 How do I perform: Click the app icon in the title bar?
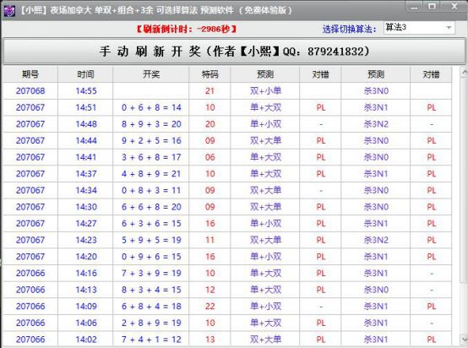(x=8, y=11)
